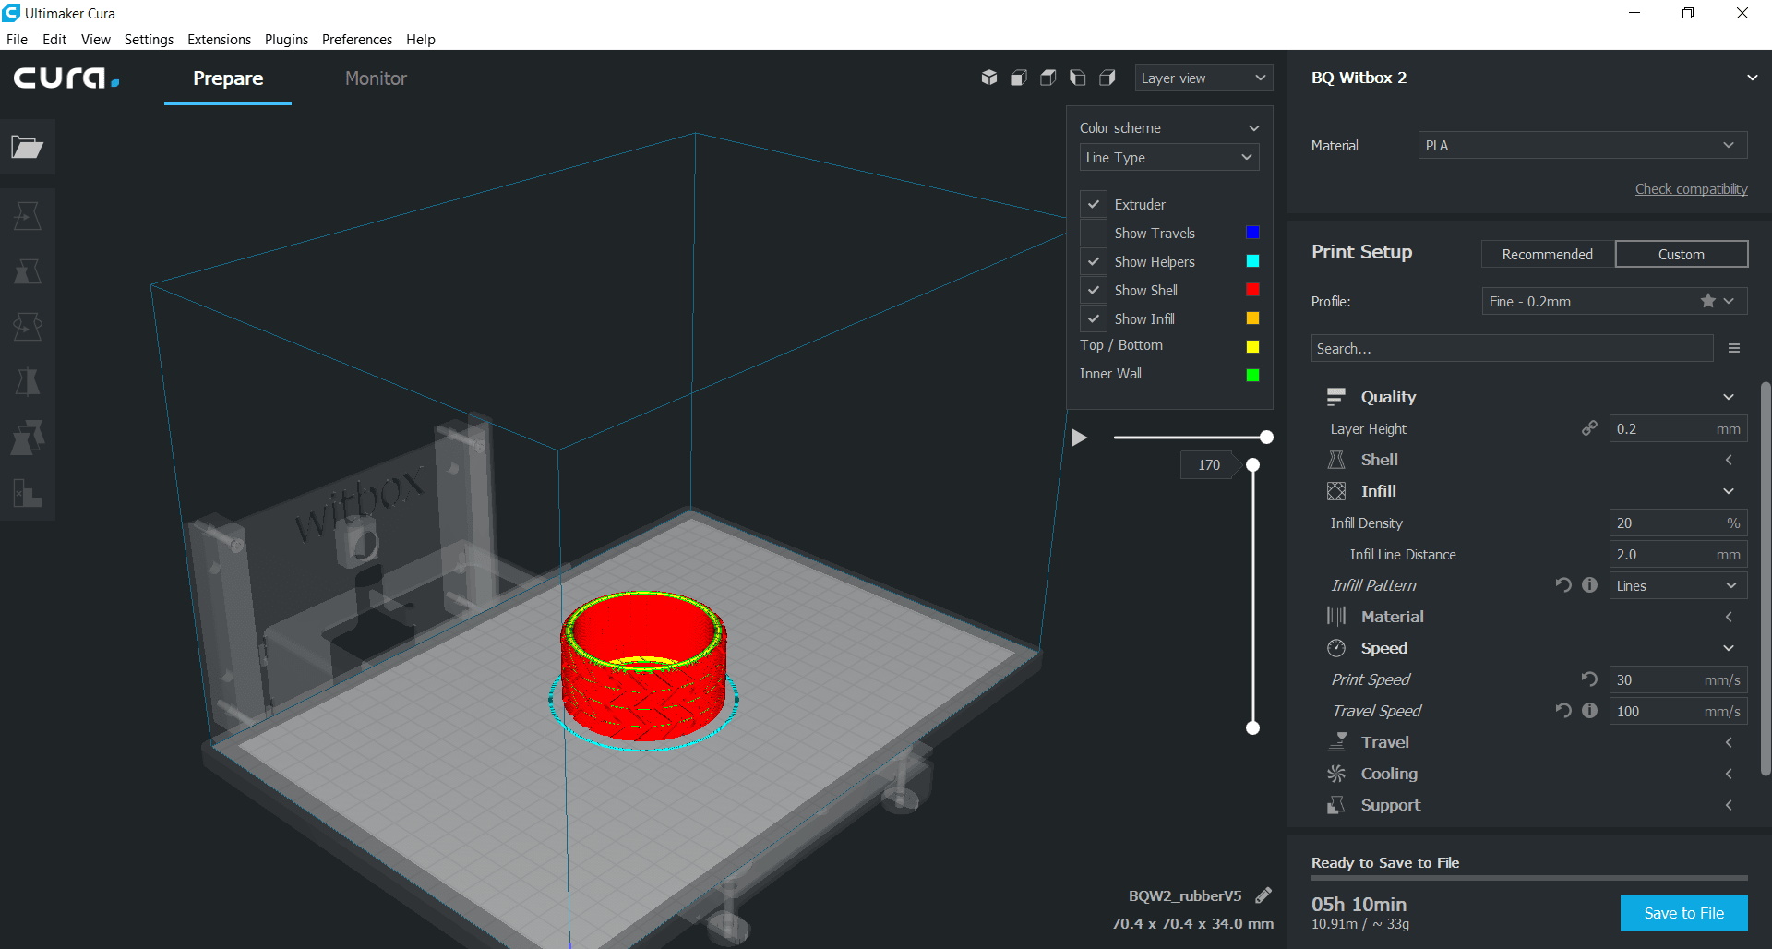Viewport: 1772px width, 949px height.
Task: Switch to Custom print setup
Action: [x=1682, y=254]
